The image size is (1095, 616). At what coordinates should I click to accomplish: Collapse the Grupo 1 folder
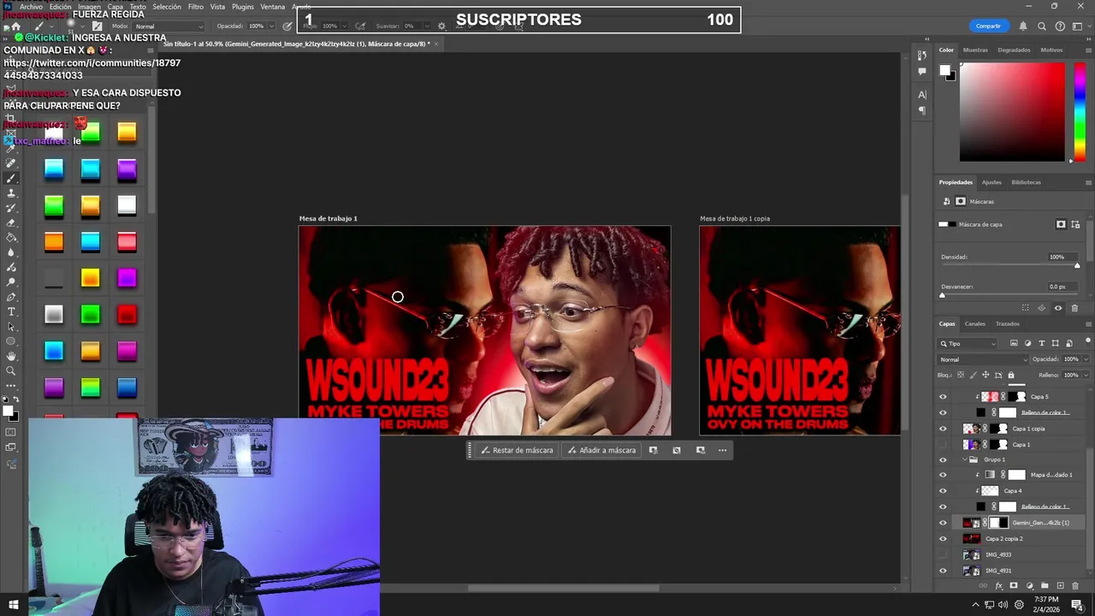tap(964, 459)
